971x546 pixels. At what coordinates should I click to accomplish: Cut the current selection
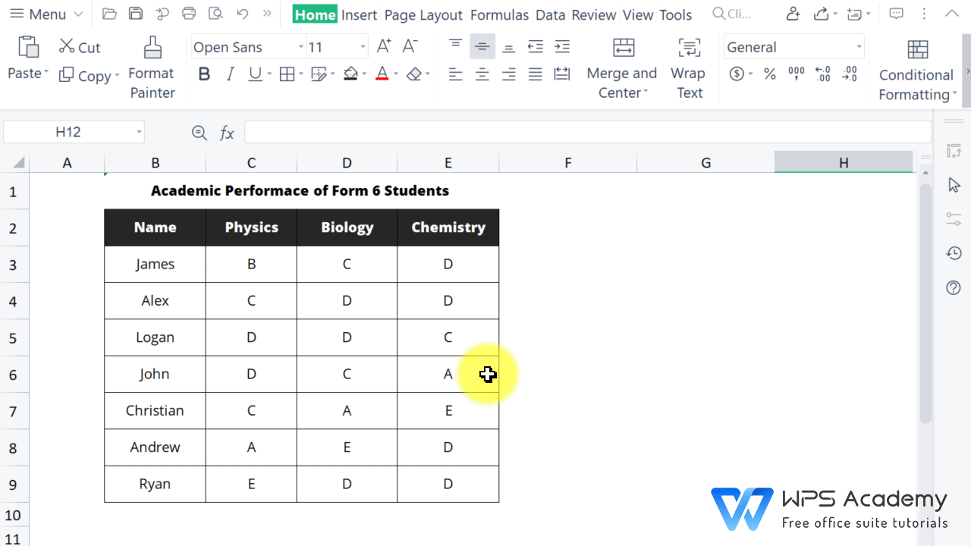[x=78, y=47]
